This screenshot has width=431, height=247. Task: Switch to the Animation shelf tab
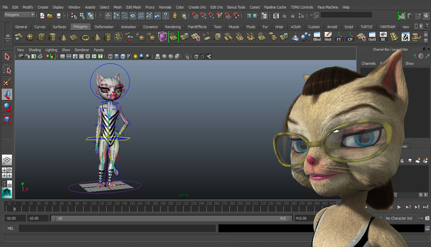click(129, 27)
